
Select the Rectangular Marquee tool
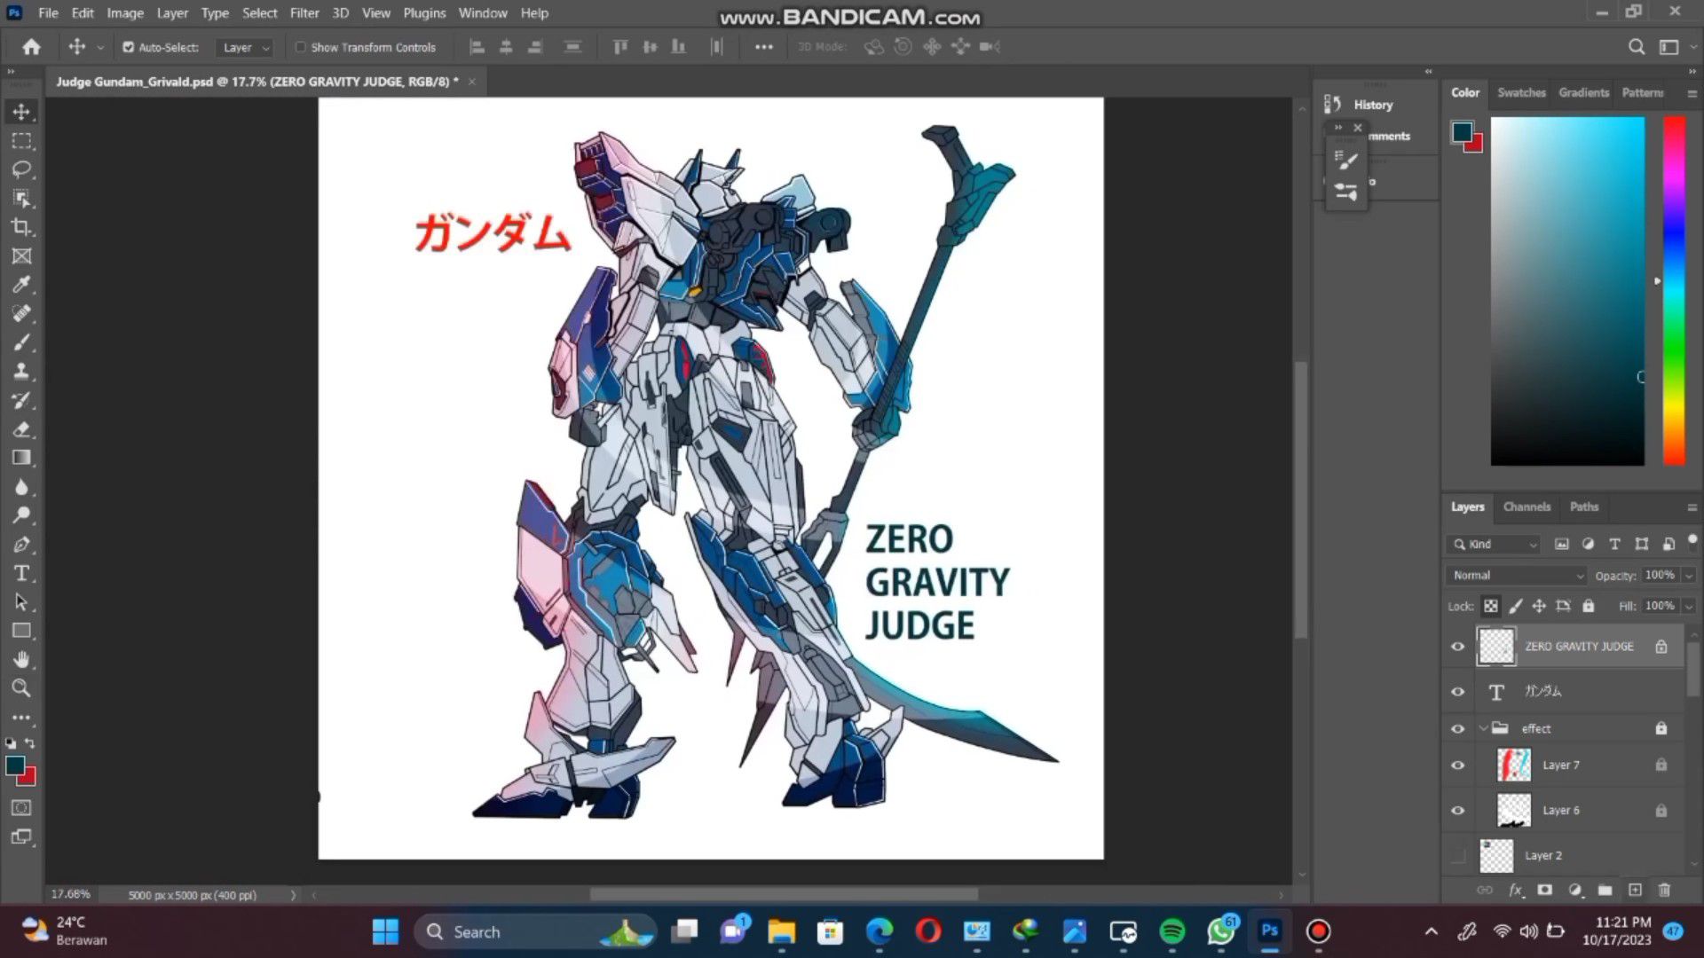click(x=21, y=141)
